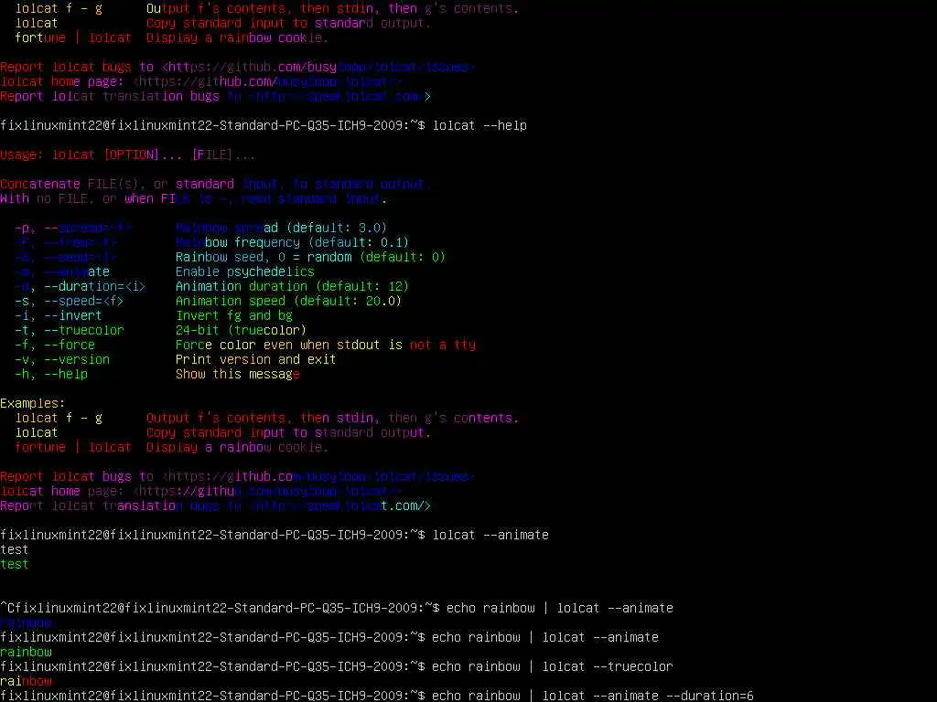Click "Rainbow seed, 0 = random (default: 0)"
Screen dimensions: 937x702
click(310, 257)
